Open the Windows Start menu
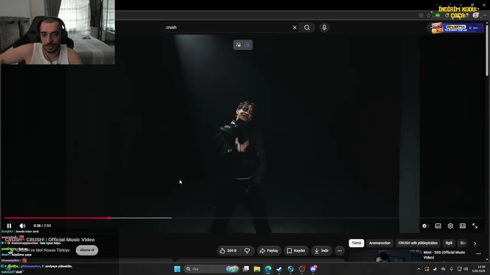The height and width of the screenshot is (275, 490). pos(177,269)
